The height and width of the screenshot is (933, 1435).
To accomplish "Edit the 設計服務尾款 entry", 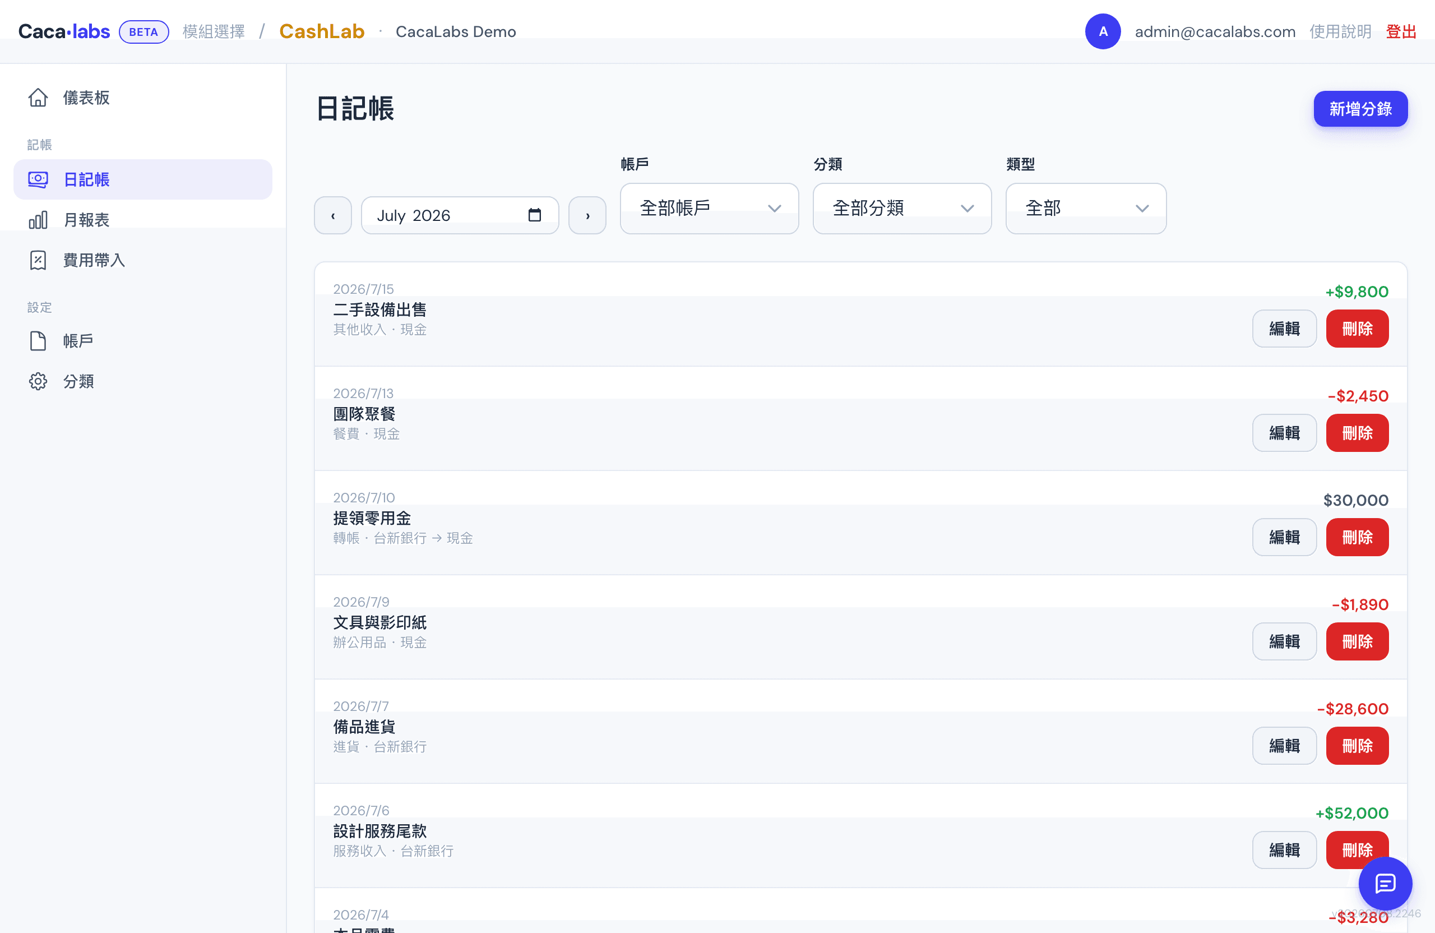I will click(x=1284, y=851).
